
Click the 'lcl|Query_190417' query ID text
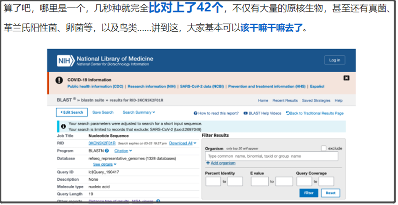(104, 172)
